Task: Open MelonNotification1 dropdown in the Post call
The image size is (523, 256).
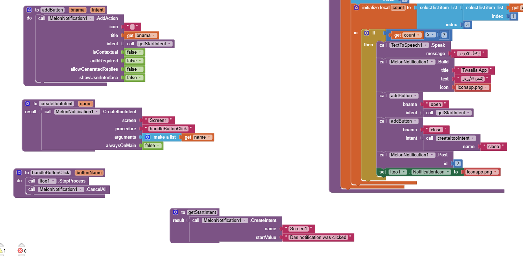Action: click(412, 155)
